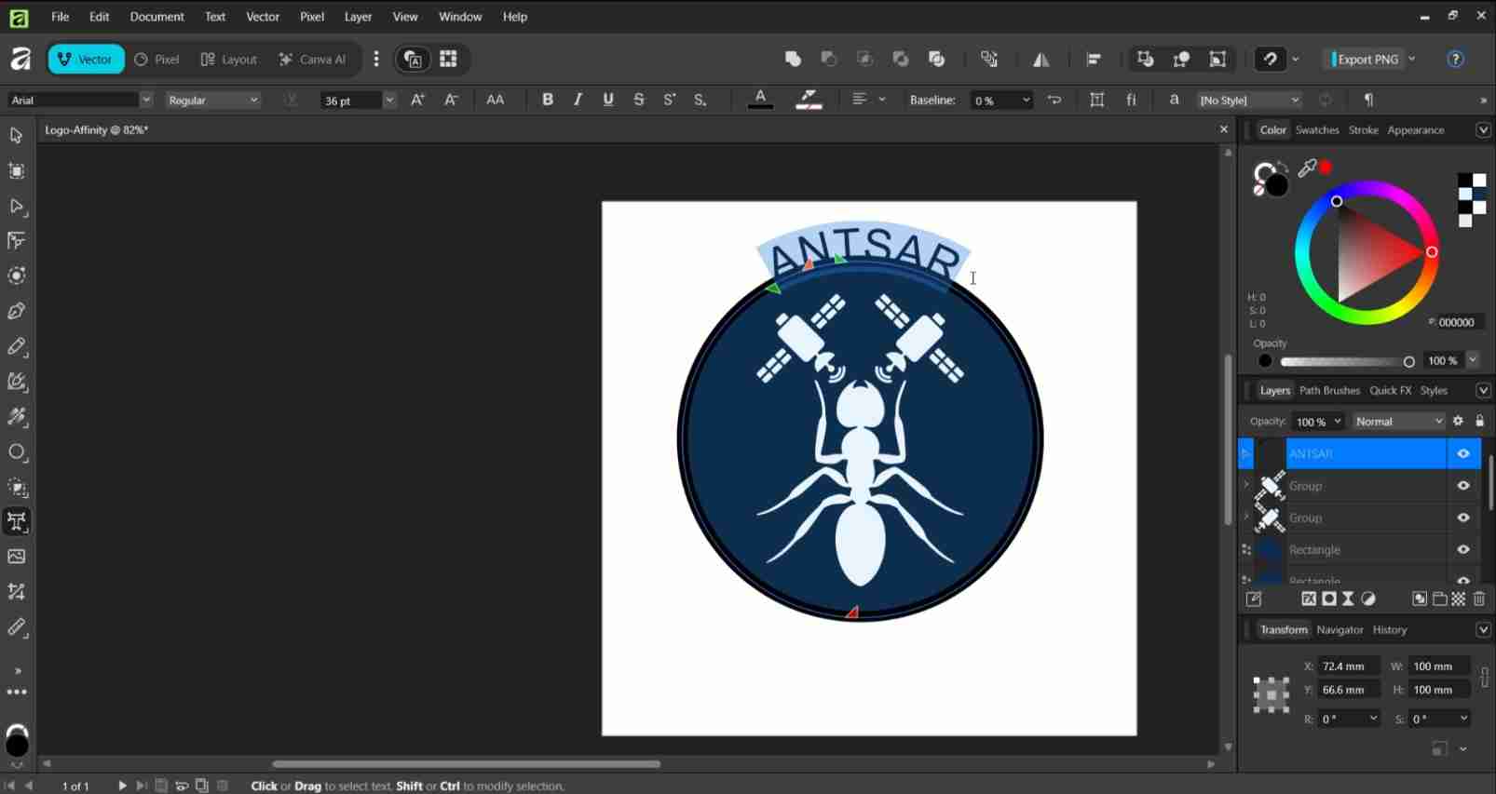This screenshot has width=1496, height=794.
Task: Toggle the layer lock icon
Action: (1480, 421)
